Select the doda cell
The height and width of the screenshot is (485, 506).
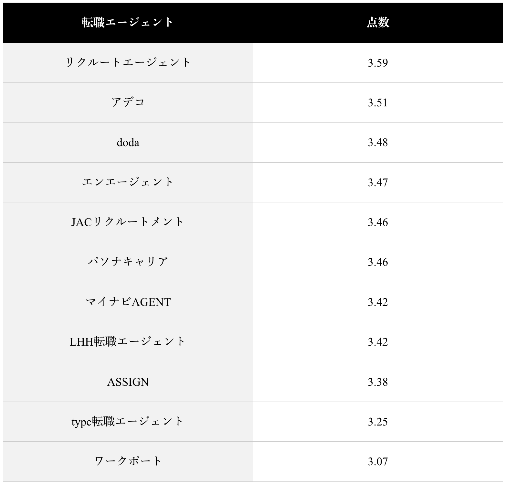128,143
